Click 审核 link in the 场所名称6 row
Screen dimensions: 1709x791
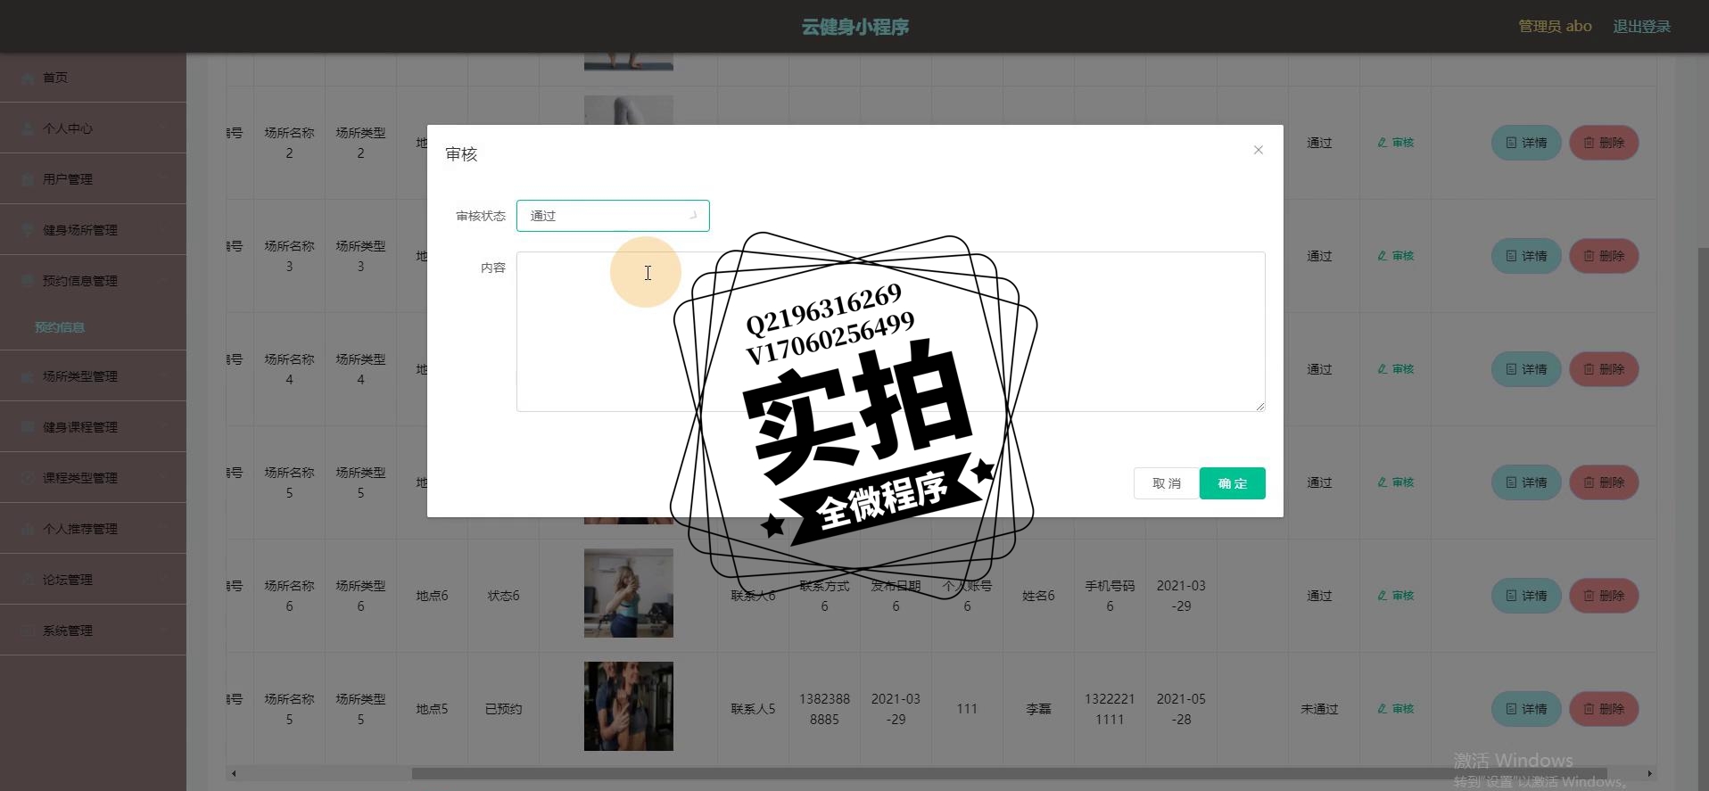(x=1396, y=596)
